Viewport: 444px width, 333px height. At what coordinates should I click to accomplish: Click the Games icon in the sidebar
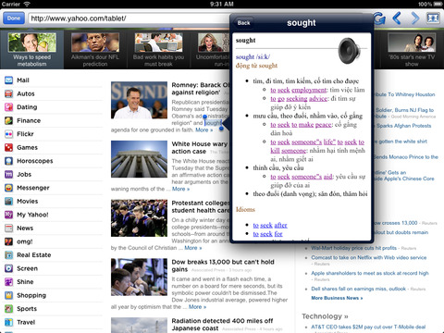pyautogui.click(x=9, y=147)
